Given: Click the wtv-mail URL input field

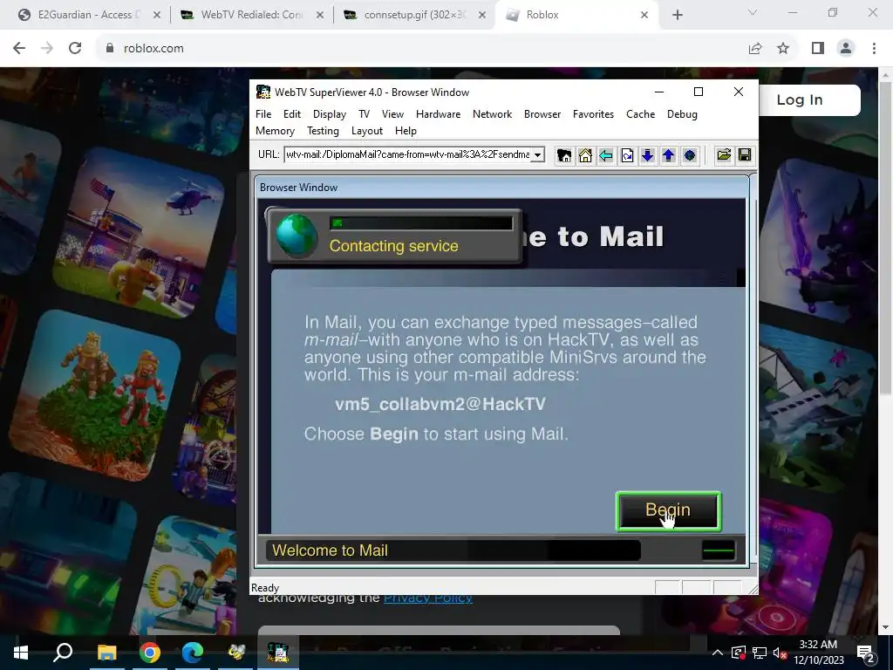Looking at the screenshot, I should (408, 155).
